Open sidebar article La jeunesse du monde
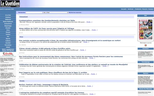Viewport: 154px width, 96px height. (x=8, y=65)
